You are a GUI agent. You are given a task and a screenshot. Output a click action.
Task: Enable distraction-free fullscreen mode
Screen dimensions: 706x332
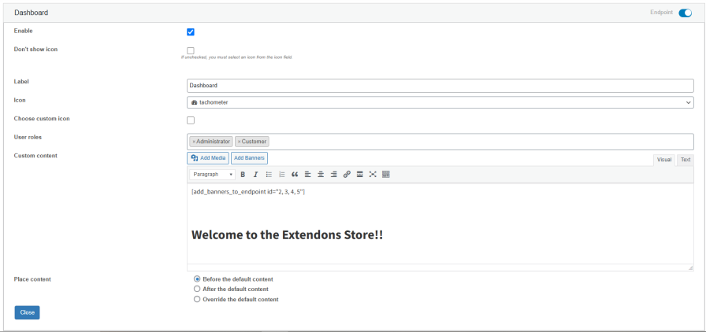tap(373, 175)
